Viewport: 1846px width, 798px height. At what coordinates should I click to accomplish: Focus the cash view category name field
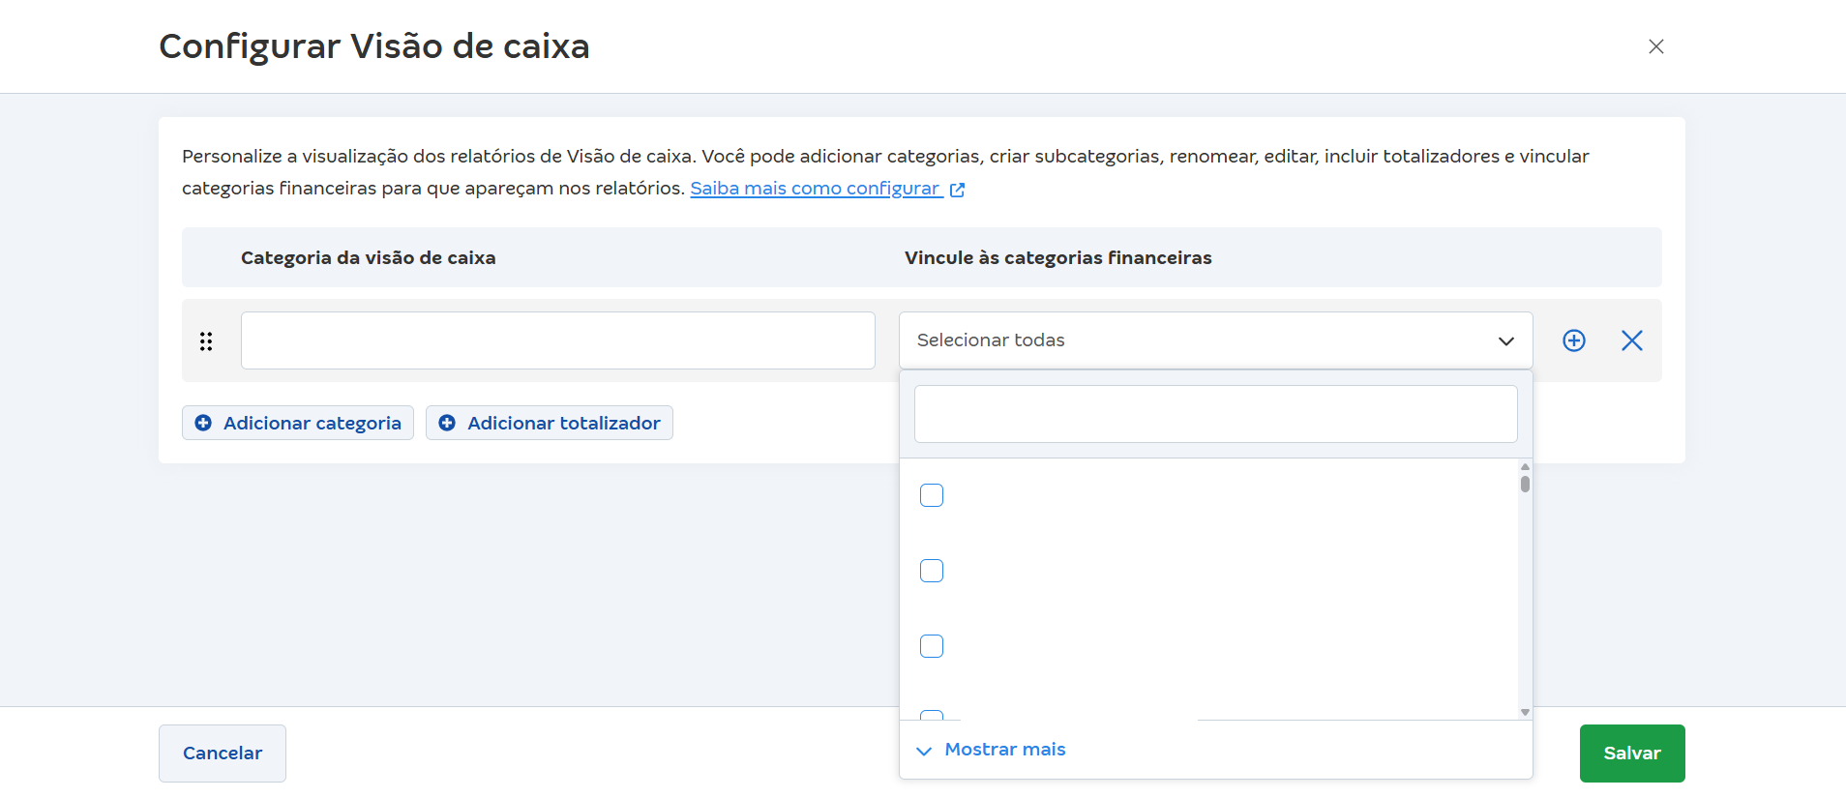pyautogui.click(x=558, y=340)
